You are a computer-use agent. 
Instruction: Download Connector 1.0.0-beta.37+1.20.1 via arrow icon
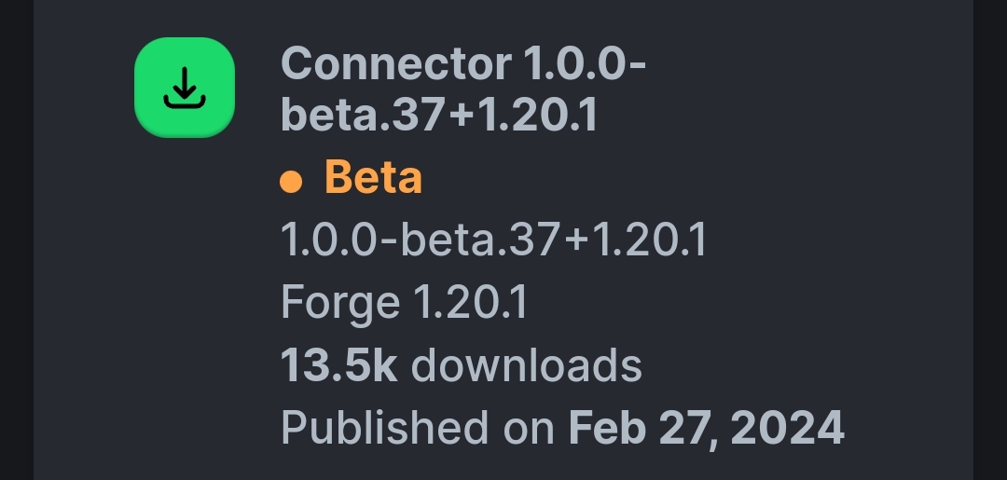click(185, 88)
